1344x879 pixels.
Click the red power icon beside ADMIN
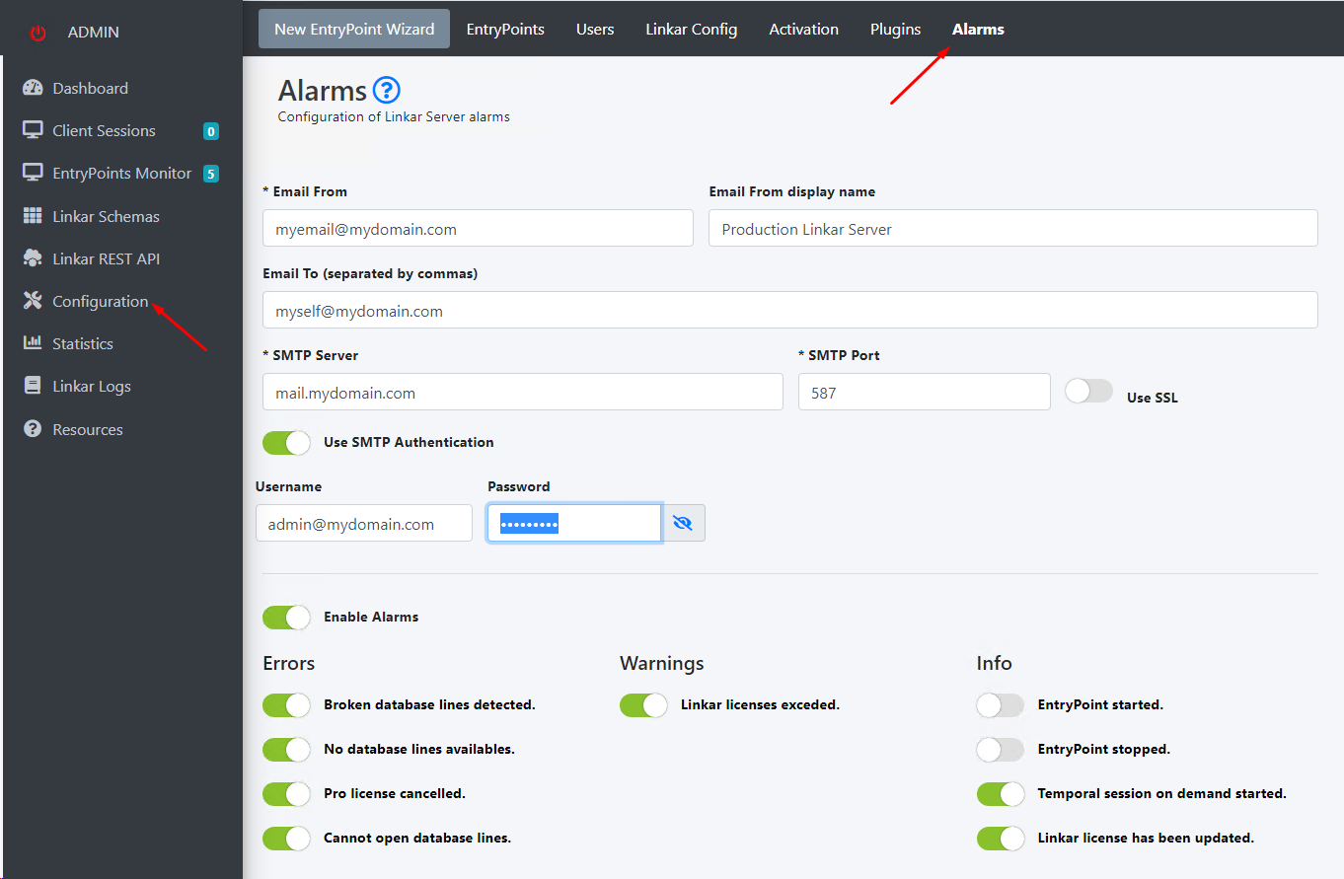[37, 33]
